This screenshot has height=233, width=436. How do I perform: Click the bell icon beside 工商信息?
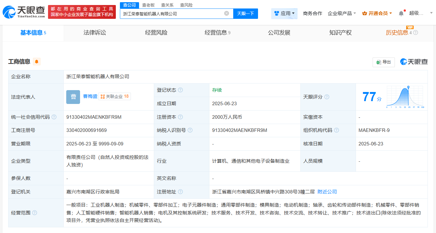[37, 62]
